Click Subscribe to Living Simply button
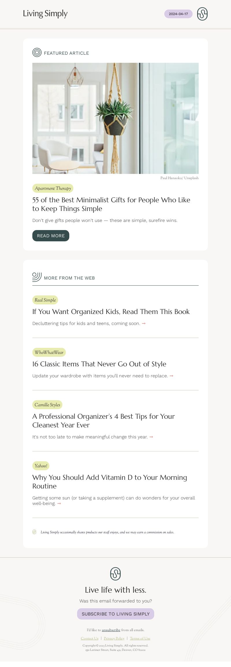This screenshot has width=231, height=667. click(115, 614)
